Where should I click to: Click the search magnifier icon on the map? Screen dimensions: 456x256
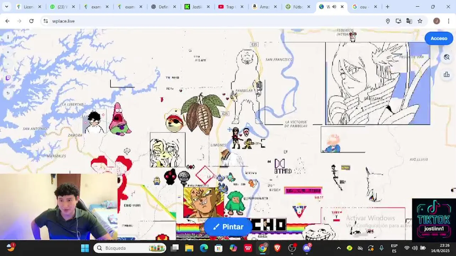447,57
